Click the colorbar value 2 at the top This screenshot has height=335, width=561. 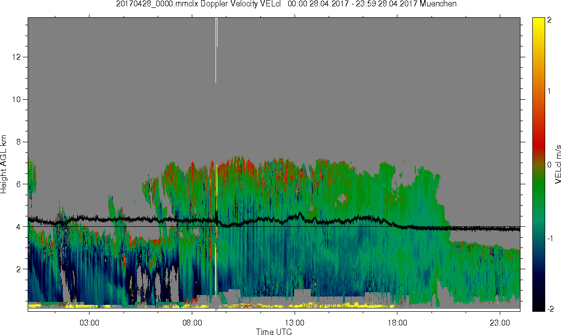(x=549, y=20)
